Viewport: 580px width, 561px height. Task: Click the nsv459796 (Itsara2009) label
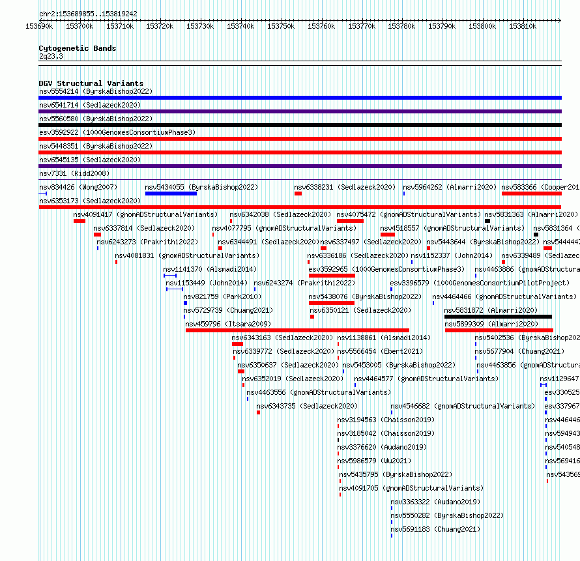[x=228, y=324]
